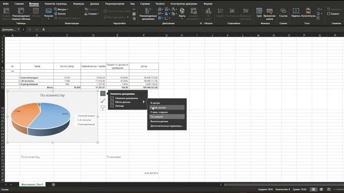Choose По ширине label option
Screen dimensions: 344x193
pos(167,117)
